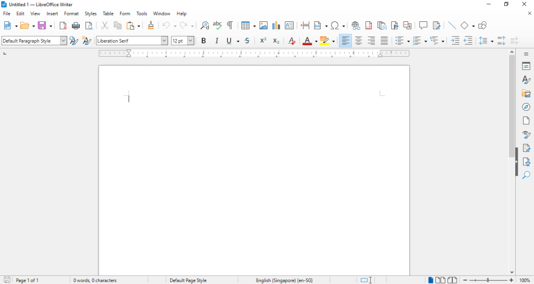The height and width of the screenshot is (284, 534).
Task: Apply the yellow Highlighting Color swatch
Action: [324, 41]
